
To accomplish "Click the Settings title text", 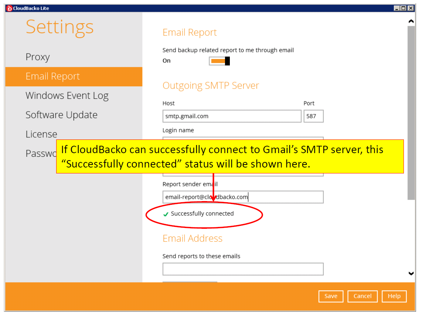I will click(x=60, y=28).
